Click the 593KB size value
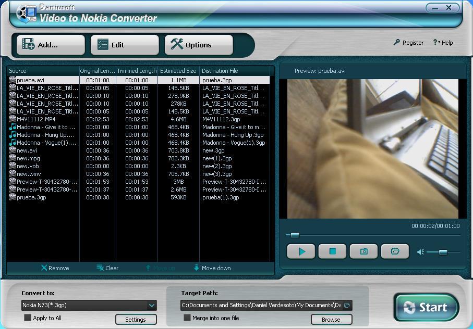 pos(178,197)
